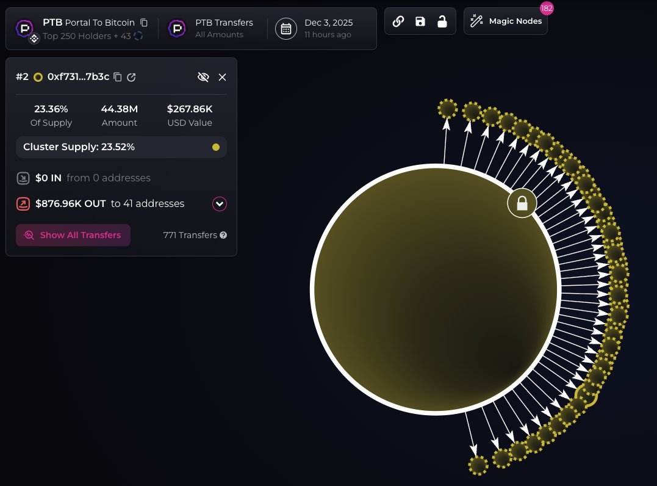Open the 771 Transfers help tooltip

click(223, 235)
